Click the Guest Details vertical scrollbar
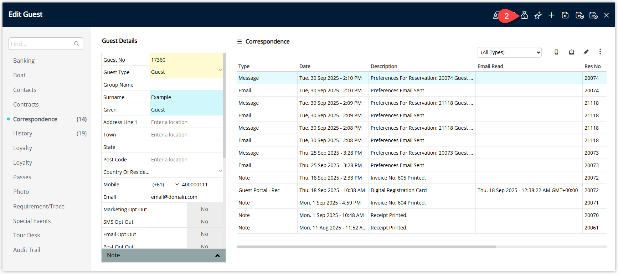Image resolution: width=618 pixels, height=274 pixels. (x=224, y=105)
